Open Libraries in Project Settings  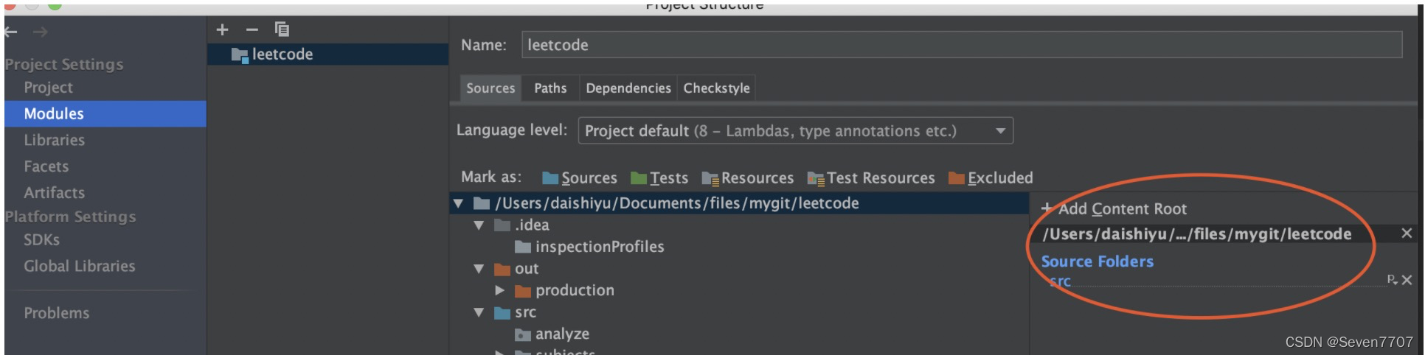(54, 140)
